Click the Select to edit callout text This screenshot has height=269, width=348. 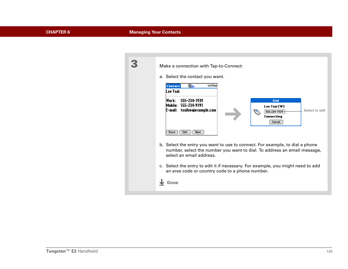pyautogui.click(x=314, y=110)
